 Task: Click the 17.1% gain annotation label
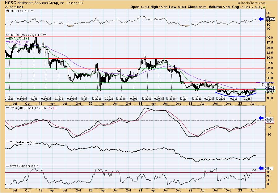(265, 85)
